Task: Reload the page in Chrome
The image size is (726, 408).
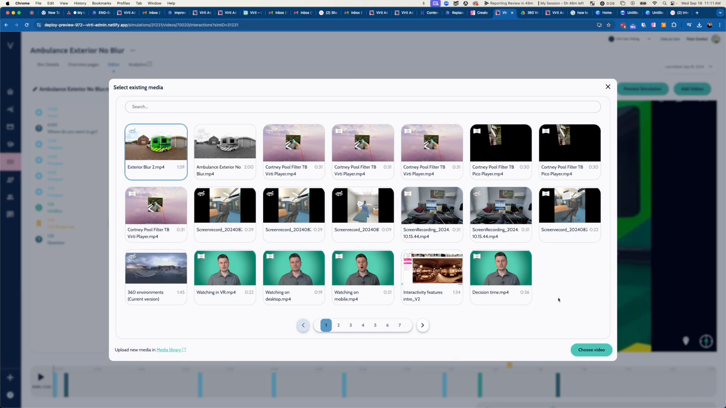Action: click(x=26, y=25)
